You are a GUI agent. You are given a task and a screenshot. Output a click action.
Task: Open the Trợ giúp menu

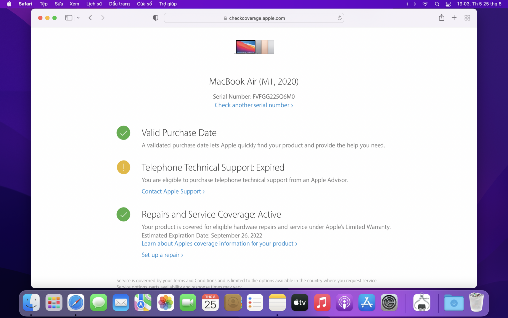[x=168, y=4]
